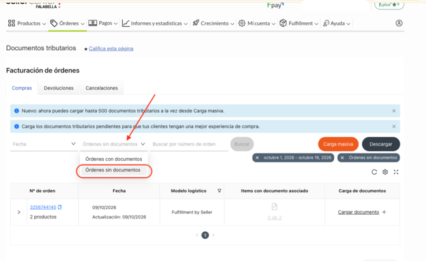The image size is (426, 261).
Task: Click Califica esta página link
Action: click(111, 48)
